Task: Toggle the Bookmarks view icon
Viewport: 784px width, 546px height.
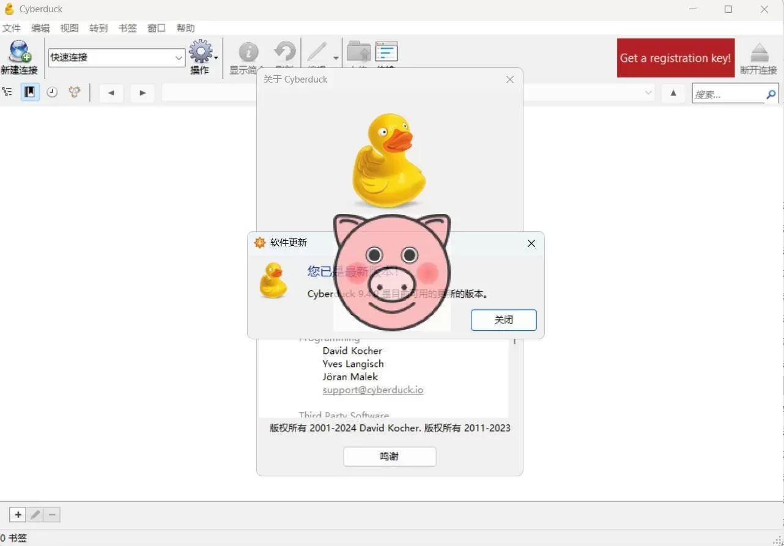Action: [30, 92]
